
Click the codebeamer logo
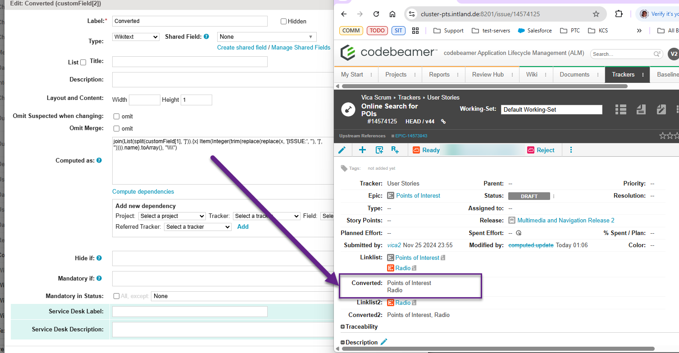(x=387, y=53)
